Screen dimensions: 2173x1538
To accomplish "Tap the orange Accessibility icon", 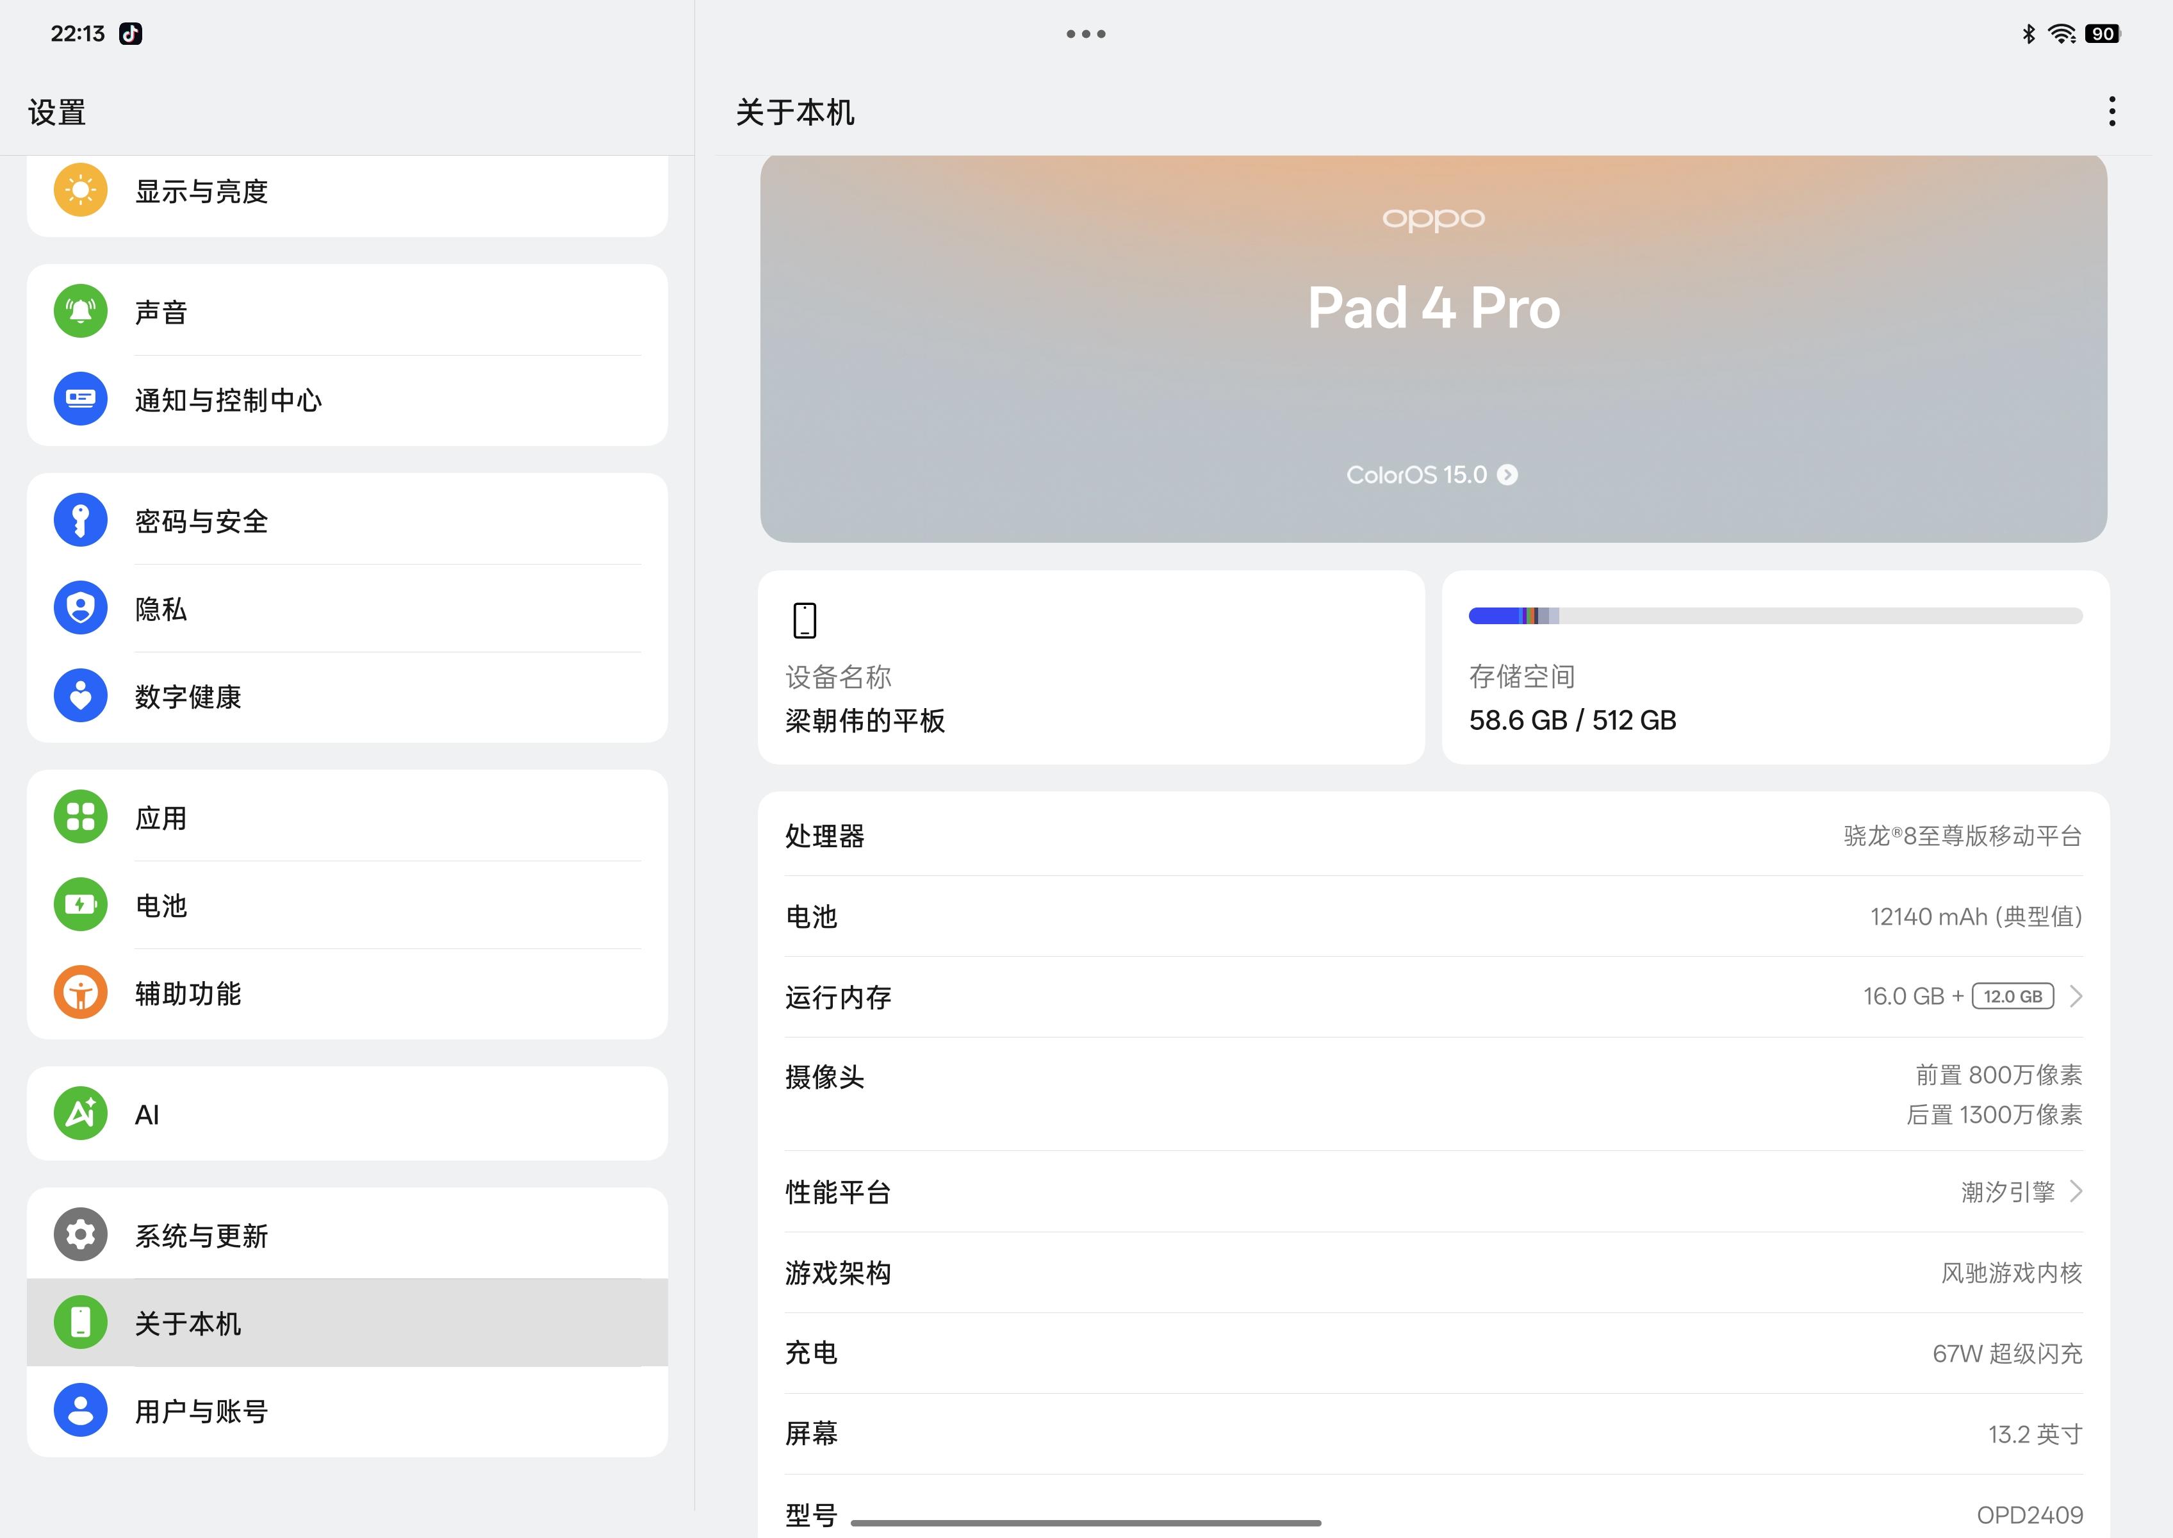I will [81, 993].
